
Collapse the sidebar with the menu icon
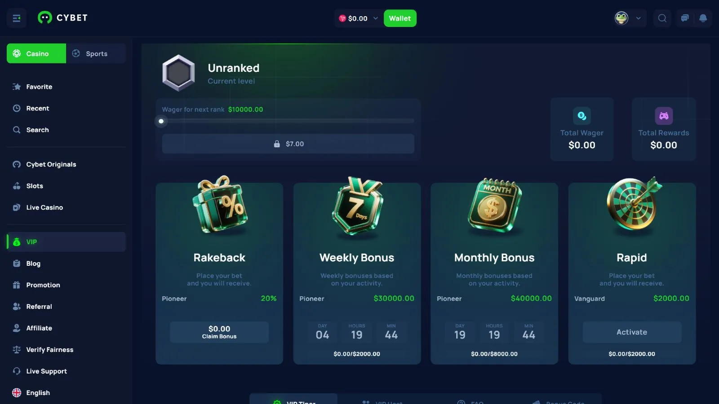[x=17, y=18]
